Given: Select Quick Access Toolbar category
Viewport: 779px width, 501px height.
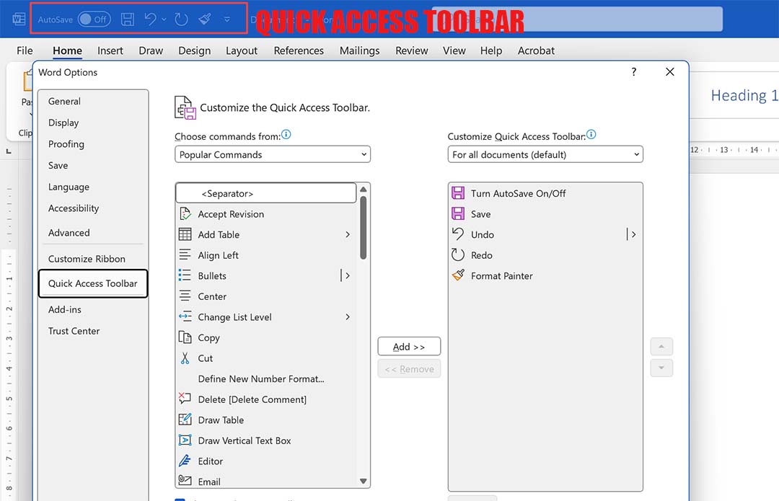Looking at the screenshot, I should (93, 283).
